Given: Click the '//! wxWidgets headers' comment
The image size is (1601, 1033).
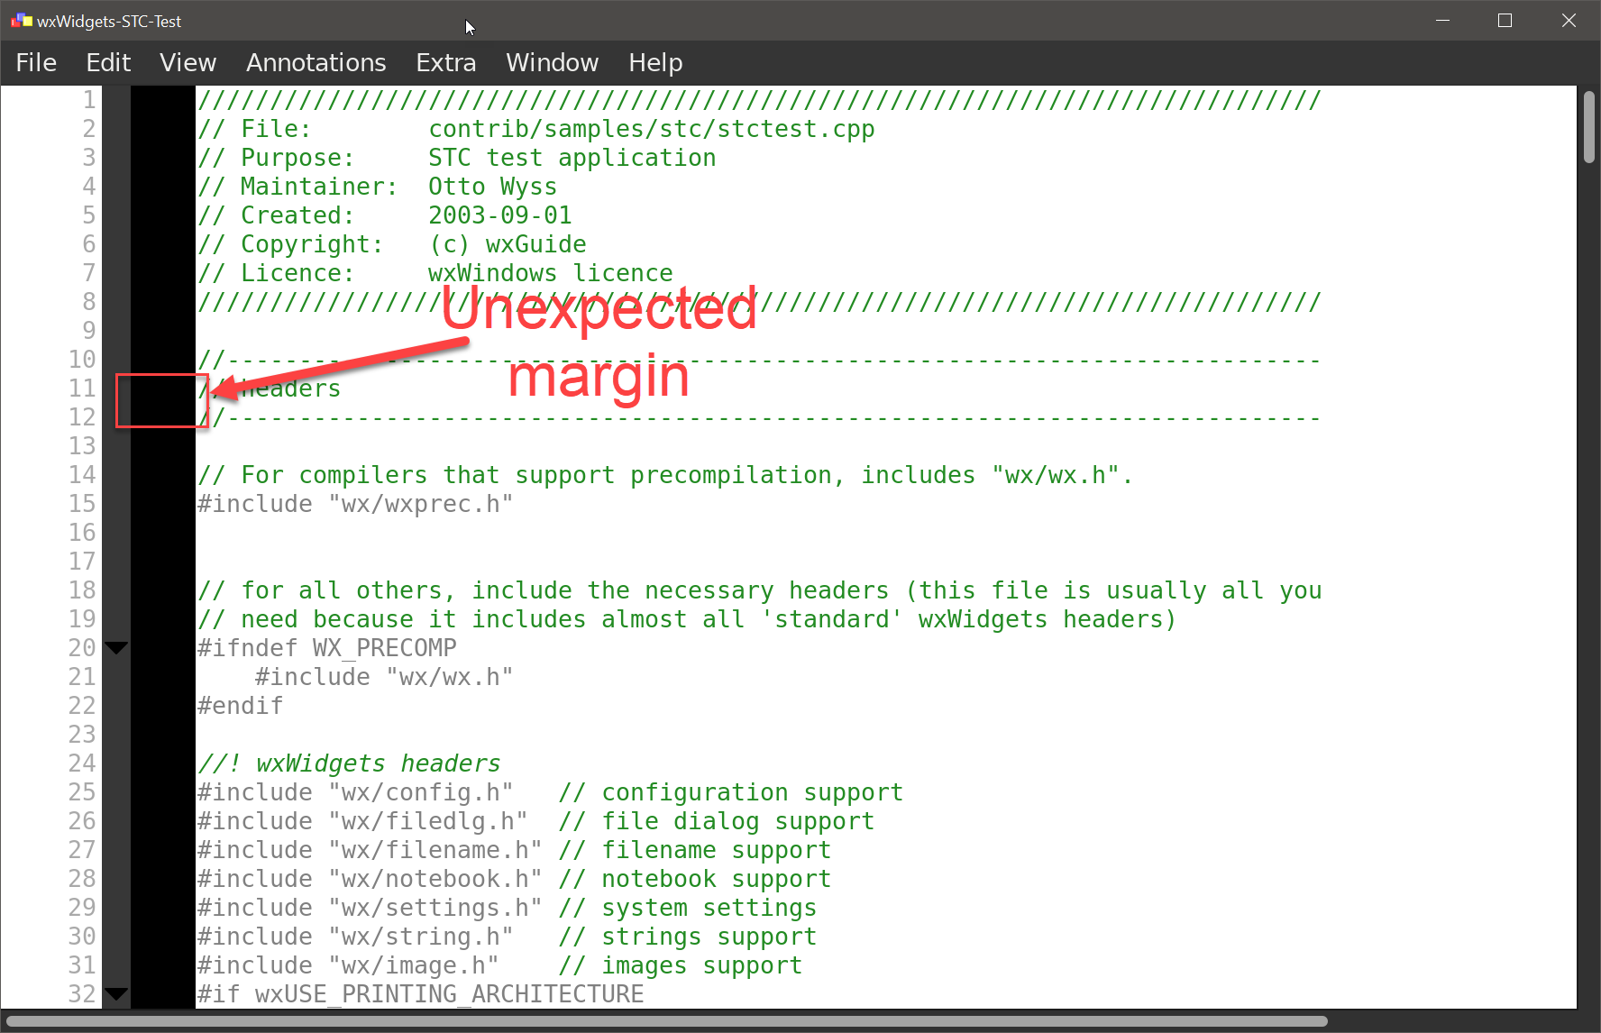Looking at the screenshot, I should pyautogui.click(x=349, y=763).
